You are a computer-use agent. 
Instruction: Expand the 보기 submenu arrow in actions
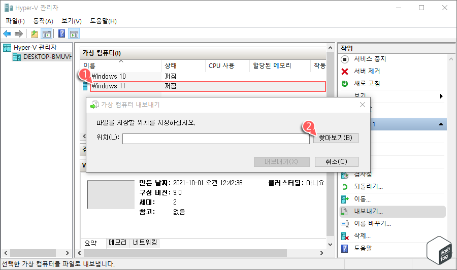tap(442, 96)
